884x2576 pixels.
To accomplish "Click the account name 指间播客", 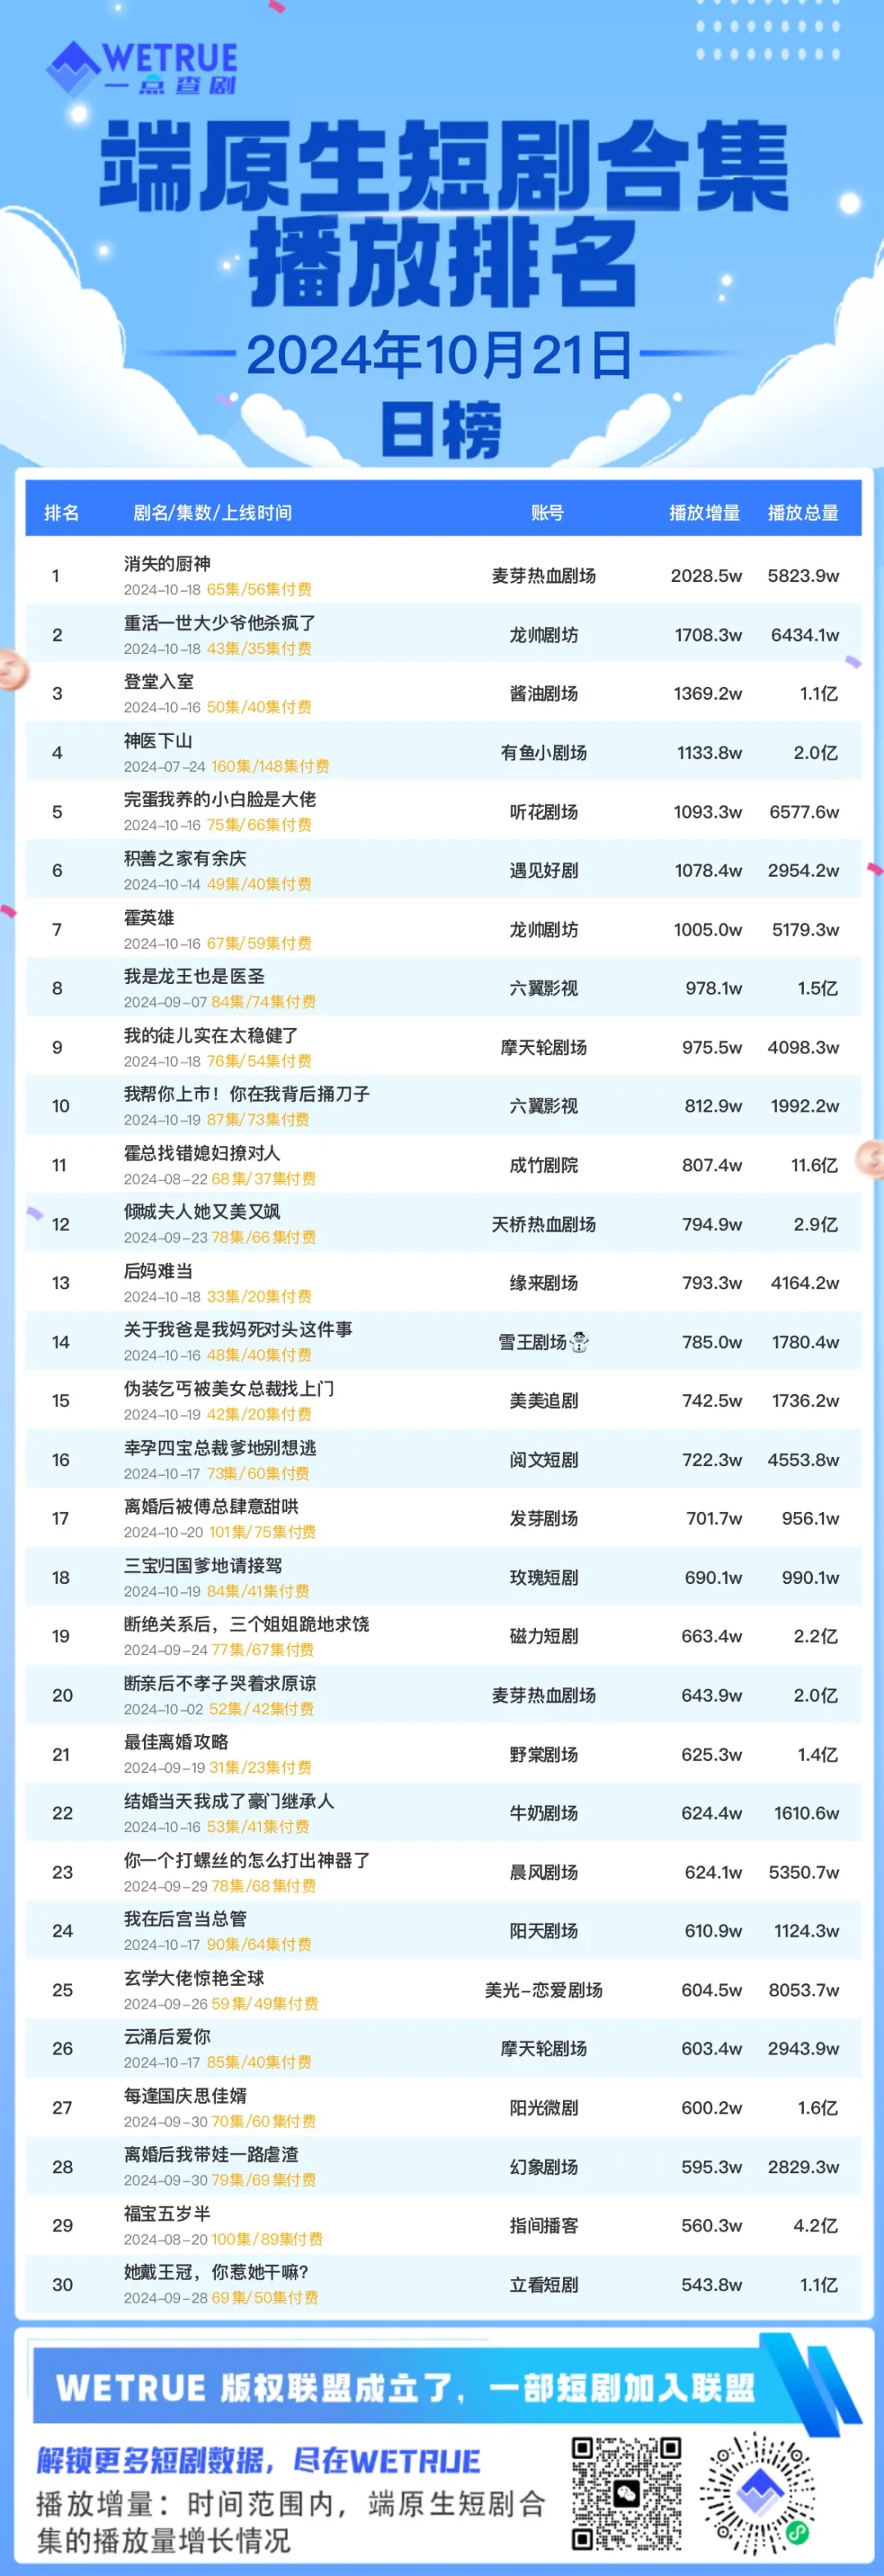I will point(544,2226).
